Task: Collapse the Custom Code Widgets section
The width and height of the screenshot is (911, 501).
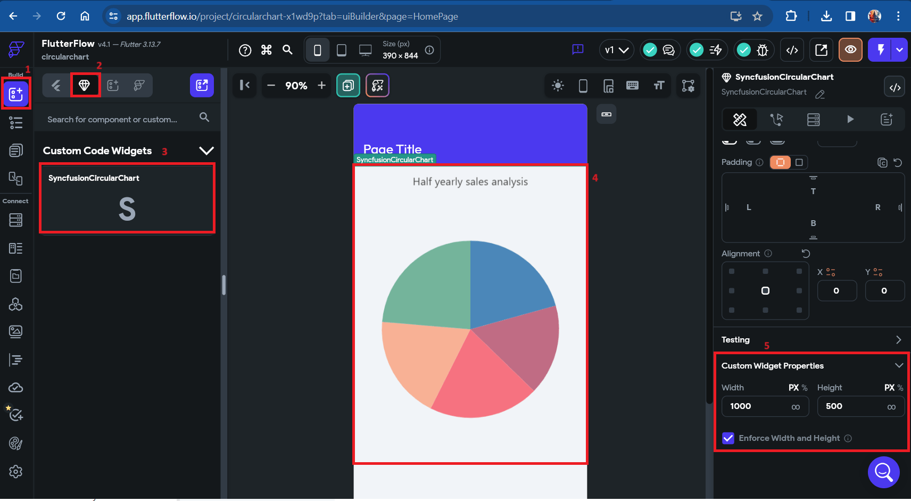Action: coord(206,151)
